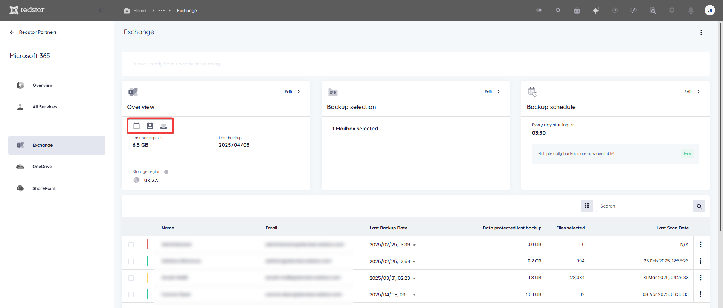Click the chevron next to Overview Edit
This screenshot has width=723, height=308.
pyautogui.click(x=299, y=91)
